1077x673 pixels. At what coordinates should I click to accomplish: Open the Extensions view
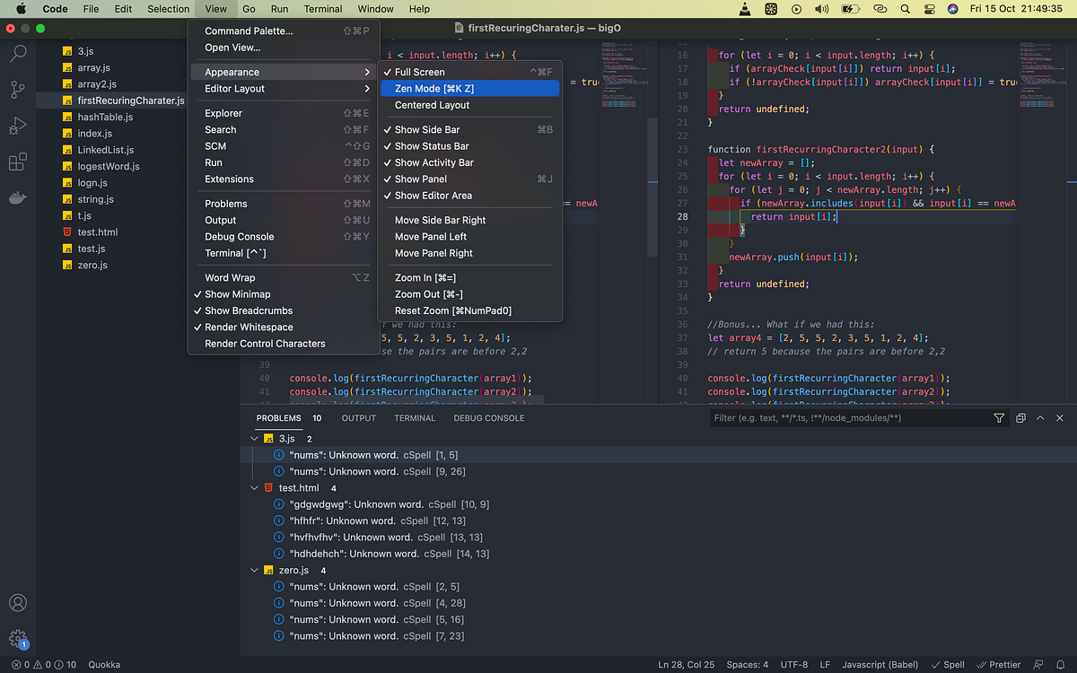coord(18,162)
